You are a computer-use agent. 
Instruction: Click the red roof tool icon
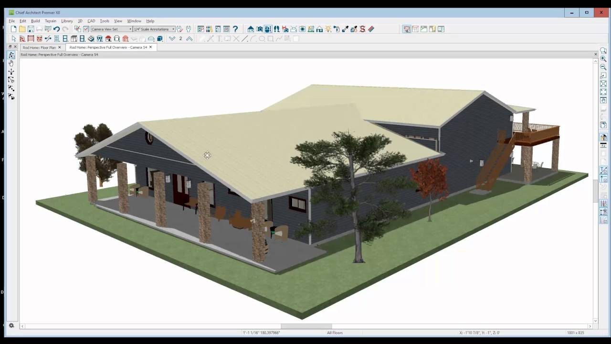[x=108, y=39]
